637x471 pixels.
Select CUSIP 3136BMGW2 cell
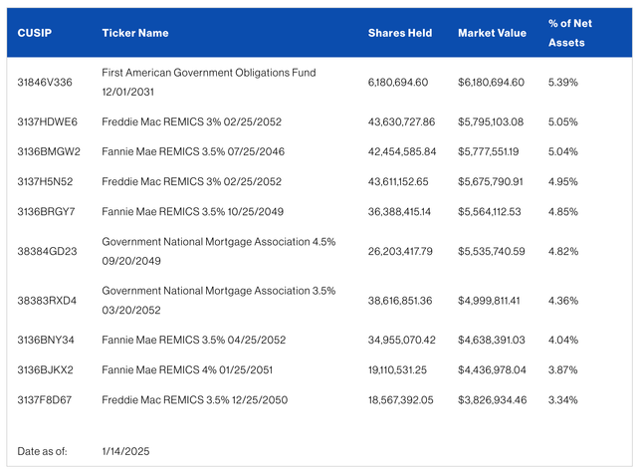pyautogui.click(x=49, y=151)
